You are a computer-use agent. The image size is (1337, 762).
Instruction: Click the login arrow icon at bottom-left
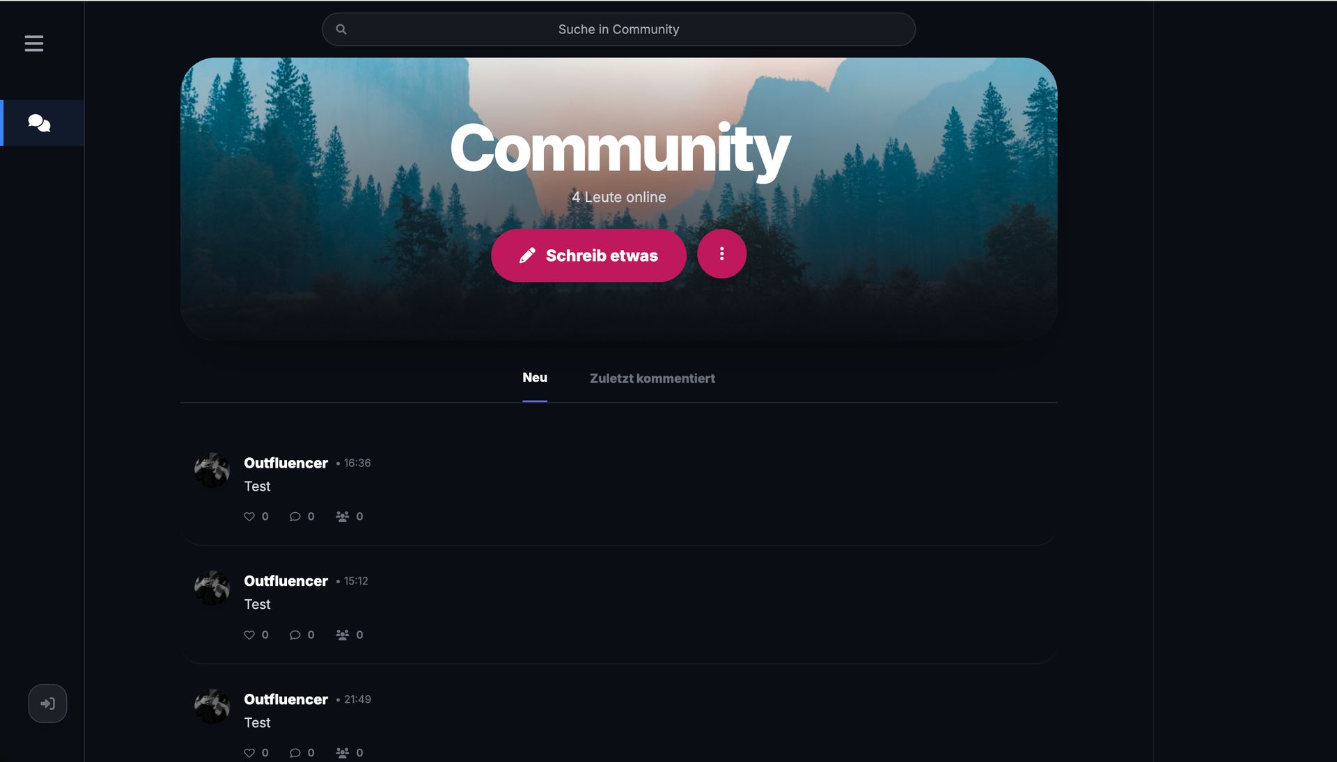pyautogui.click(x=47, y=704)
